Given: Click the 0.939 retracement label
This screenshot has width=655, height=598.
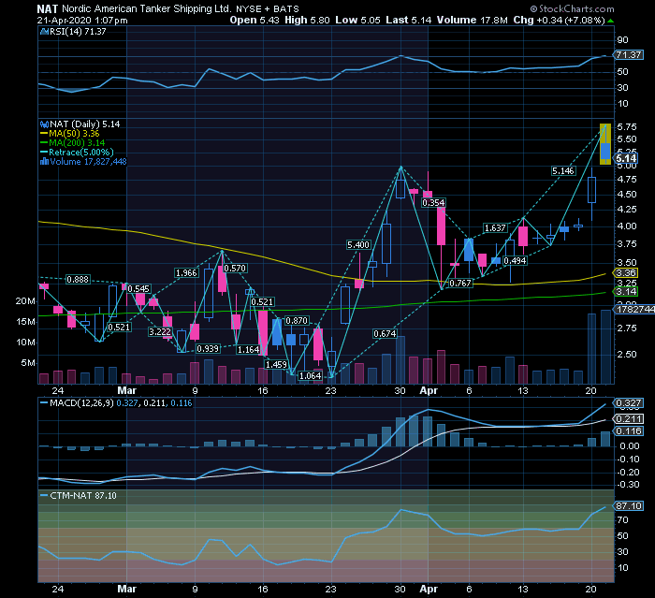Looking at the screenshot, I should (208, 349).
